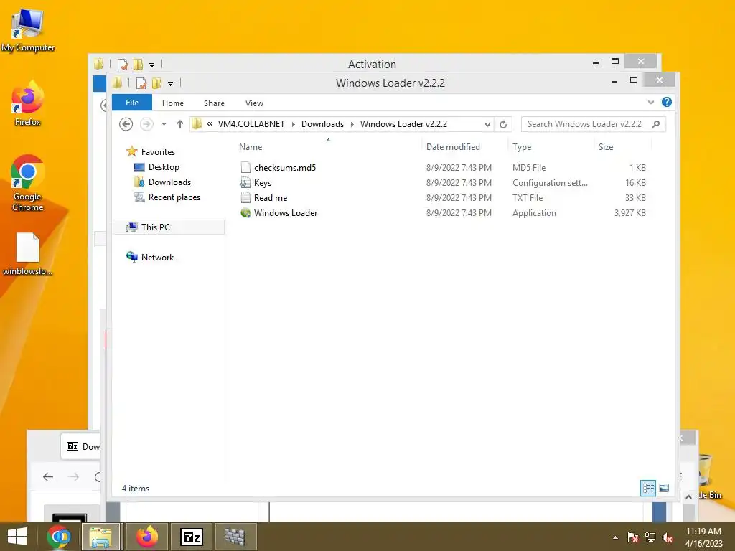This screenshot has width=735, height=551.
Task: Click Properties quick access toolbar icon
Action: tap(141, 83)
